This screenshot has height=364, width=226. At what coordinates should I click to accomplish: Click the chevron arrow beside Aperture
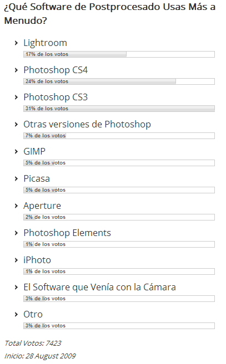coord(16,206)
